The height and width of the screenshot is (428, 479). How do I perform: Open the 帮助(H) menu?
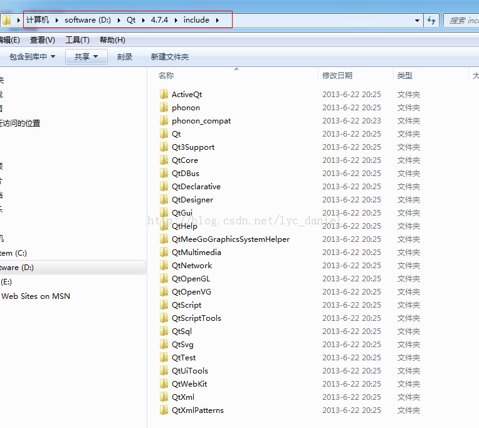(x=112, y=40)
